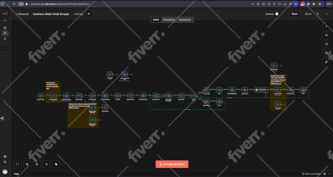The image size is (333, 177).
Task: Select the Wait node at the end of main flow
Action: (303, 90)
